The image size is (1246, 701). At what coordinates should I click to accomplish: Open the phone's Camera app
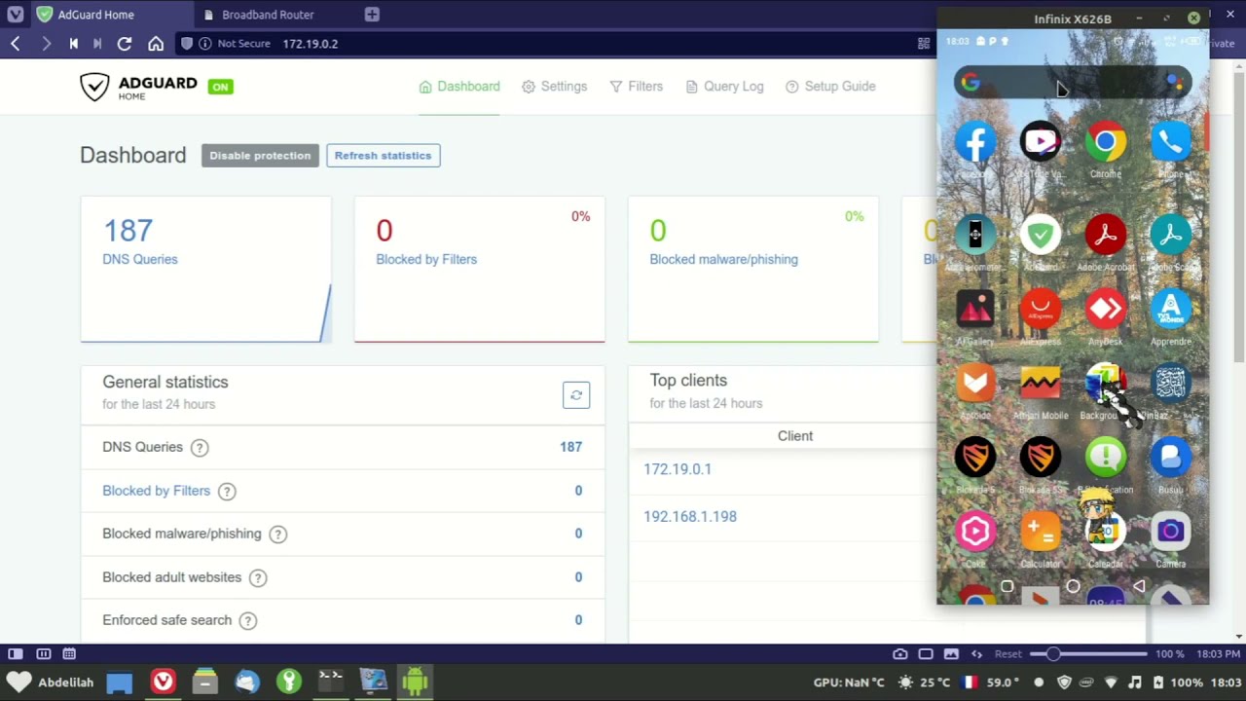tap(1170, 532)
